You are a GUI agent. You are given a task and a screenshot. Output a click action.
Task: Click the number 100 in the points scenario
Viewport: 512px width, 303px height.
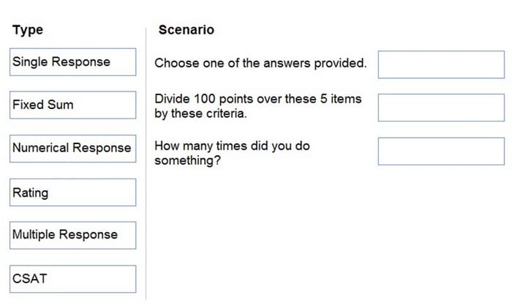tap(204, 99)
